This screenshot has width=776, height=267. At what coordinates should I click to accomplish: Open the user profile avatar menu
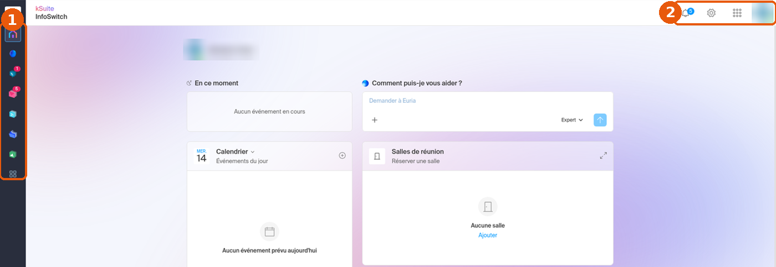tap(762, 13)
